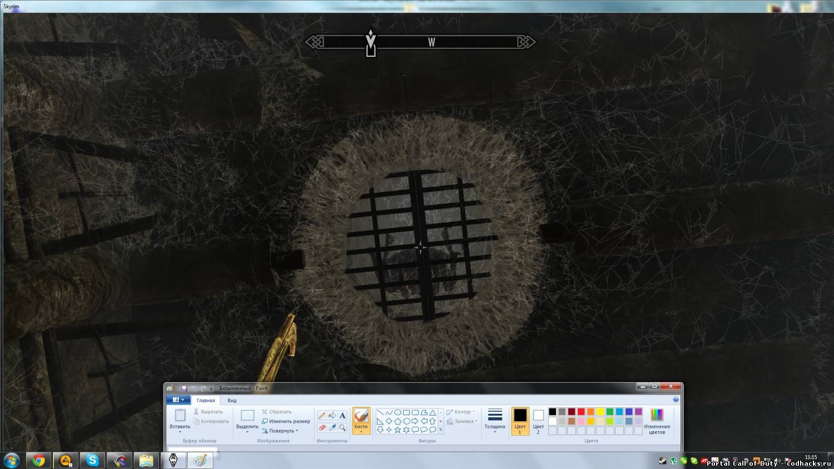The width and height of the screenshot is (834, 469).
Task: Choose the curve shape
Action: coord(389,413)
